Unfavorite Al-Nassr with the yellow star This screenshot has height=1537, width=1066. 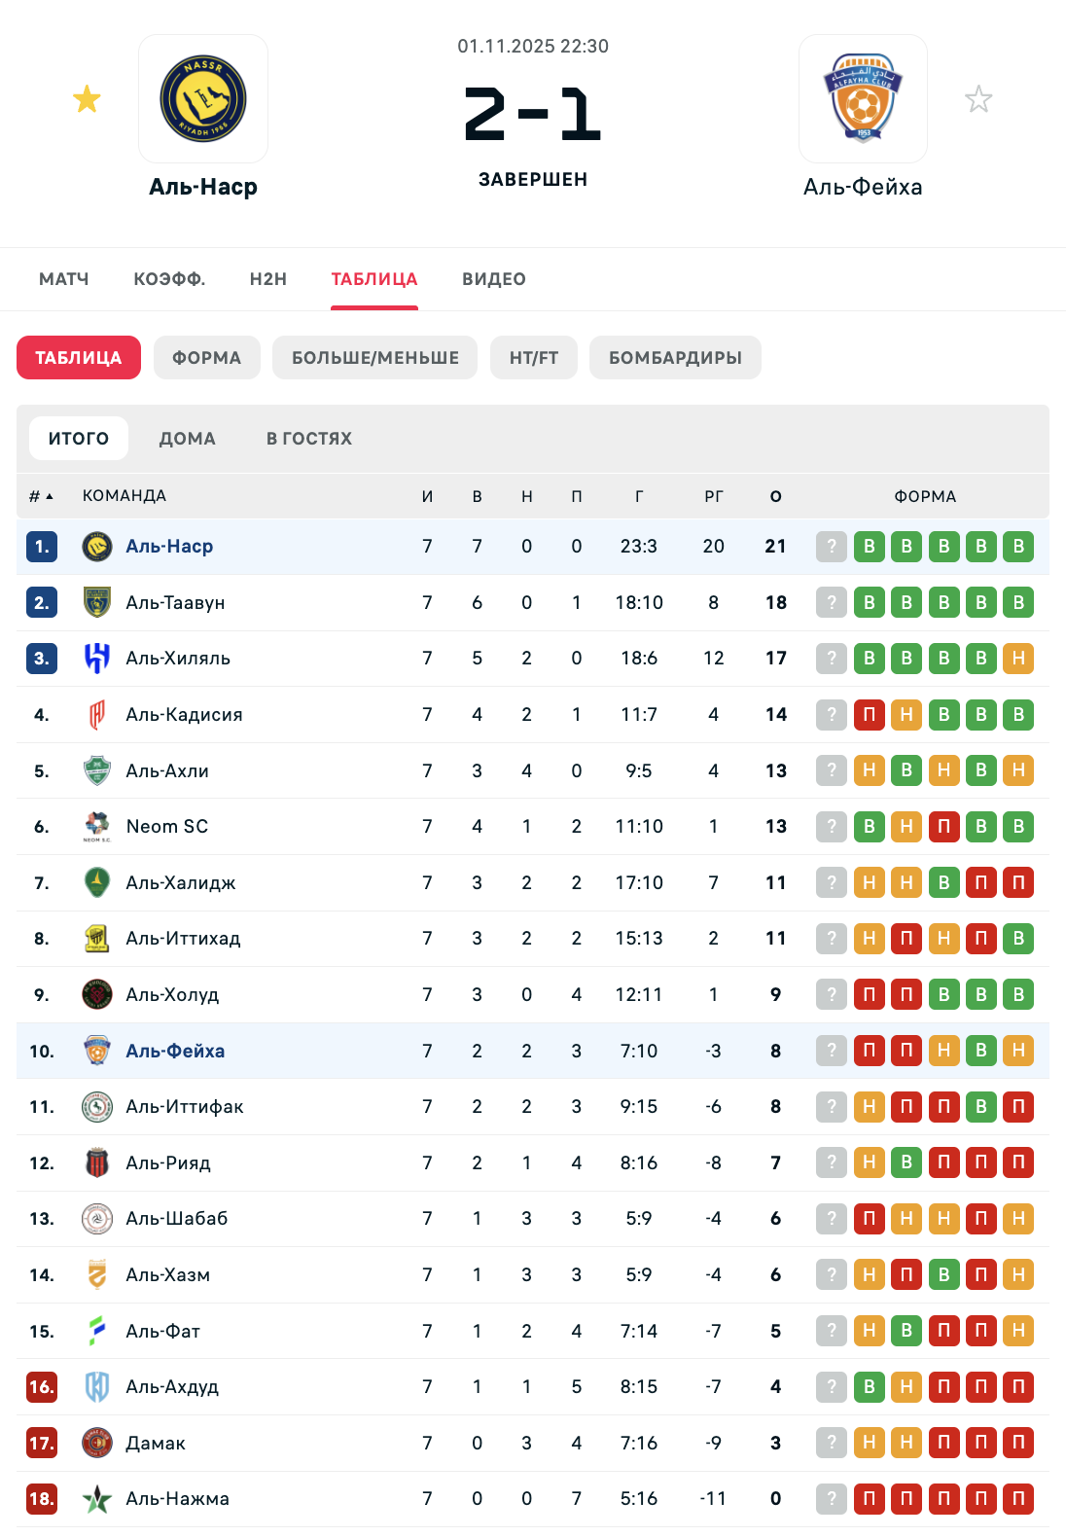[x=88, y=99]
